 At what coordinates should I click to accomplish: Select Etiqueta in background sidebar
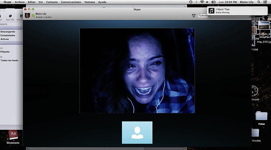tap(5, 52)
